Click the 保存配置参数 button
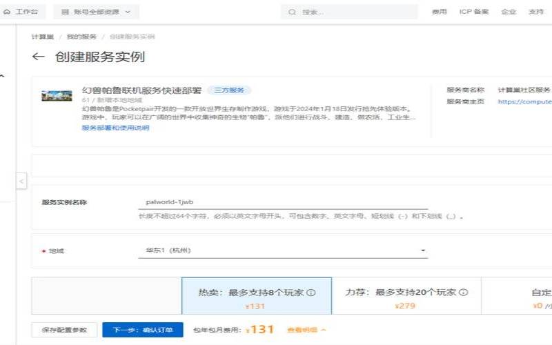This screenshot has width=552, height=345. [x=64, y=330]
